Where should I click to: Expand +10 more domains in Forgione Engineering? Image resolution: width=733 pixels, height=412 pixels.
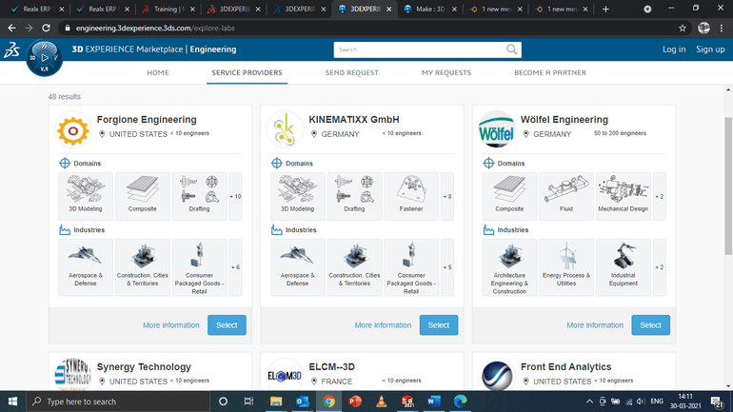tap(236, 196)
